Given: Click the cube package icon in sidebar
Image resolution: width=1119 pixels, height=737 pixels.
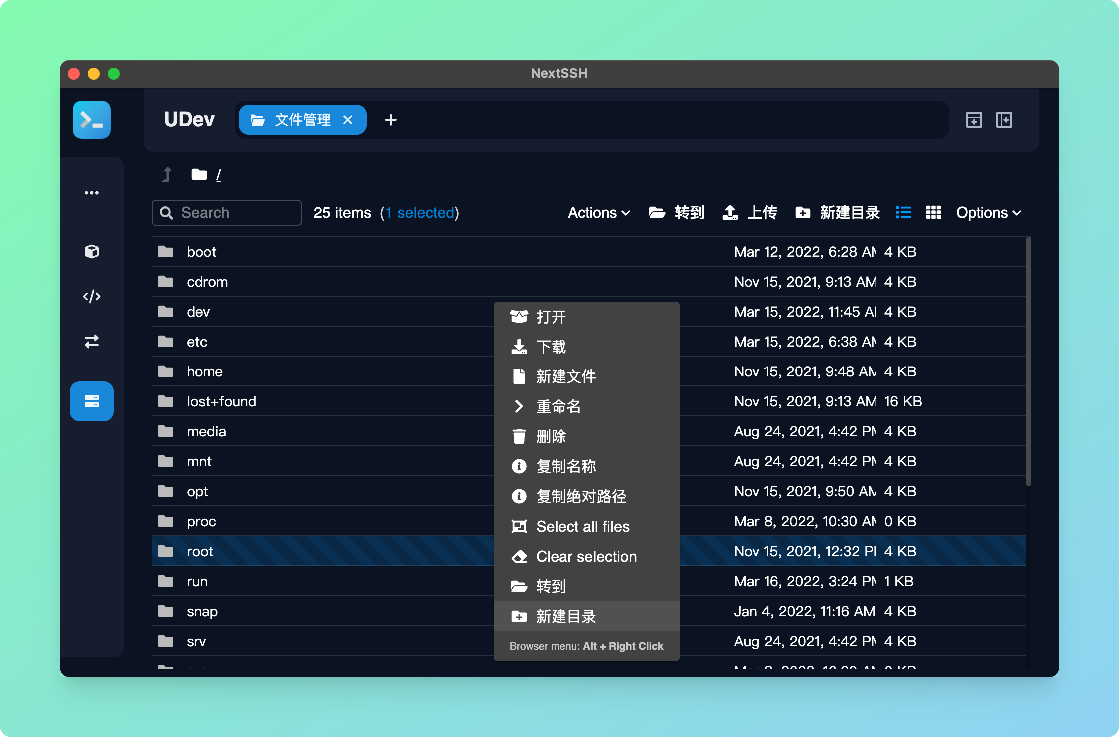Looking at the screenshot, I should coord(92,251).
